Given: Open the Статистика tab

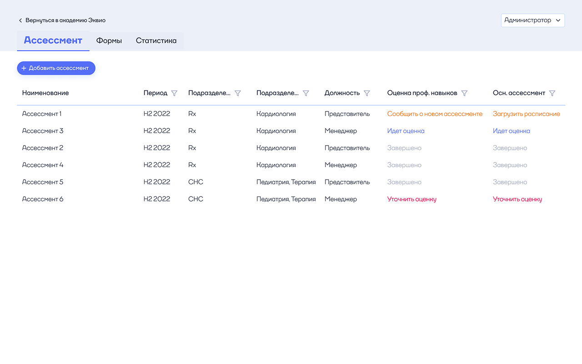Looking at the screenshot, I should (x=156, y=41).
